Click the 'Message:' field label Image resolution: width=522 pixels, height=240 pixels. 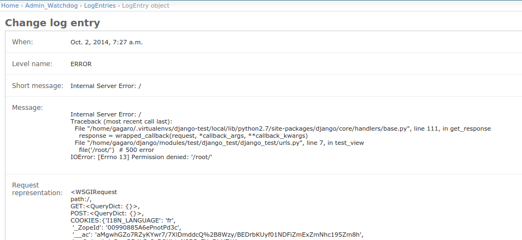(27, 108)
